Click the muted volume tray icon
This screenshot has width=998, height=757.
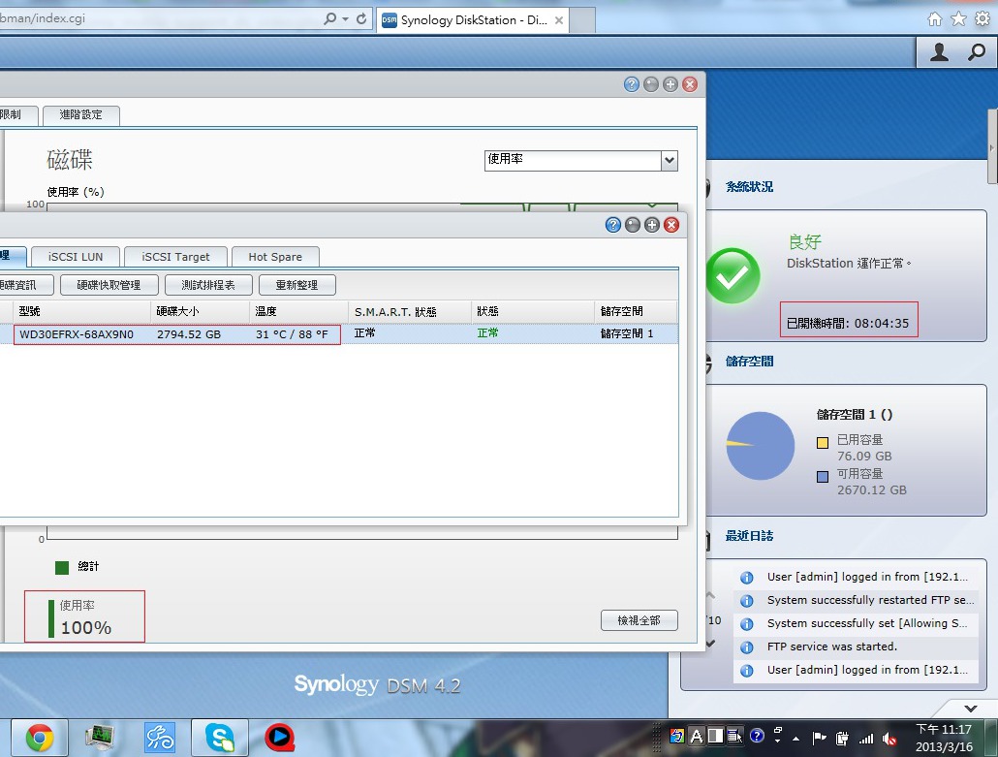click(889, 739)
